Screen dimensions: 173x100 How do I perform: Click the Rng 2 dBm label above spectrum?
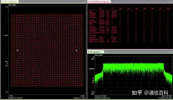coord(99,55)
